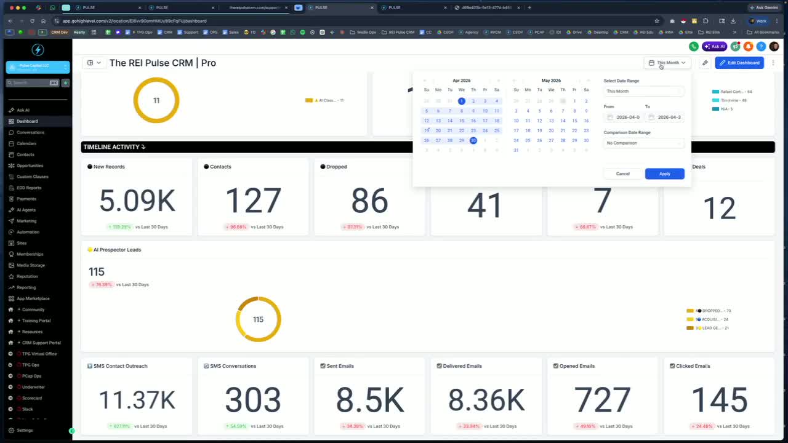Click the user profile avatar
Image resolution: width=788 pixels, height=443 pixels.
(x=774, y=46)
